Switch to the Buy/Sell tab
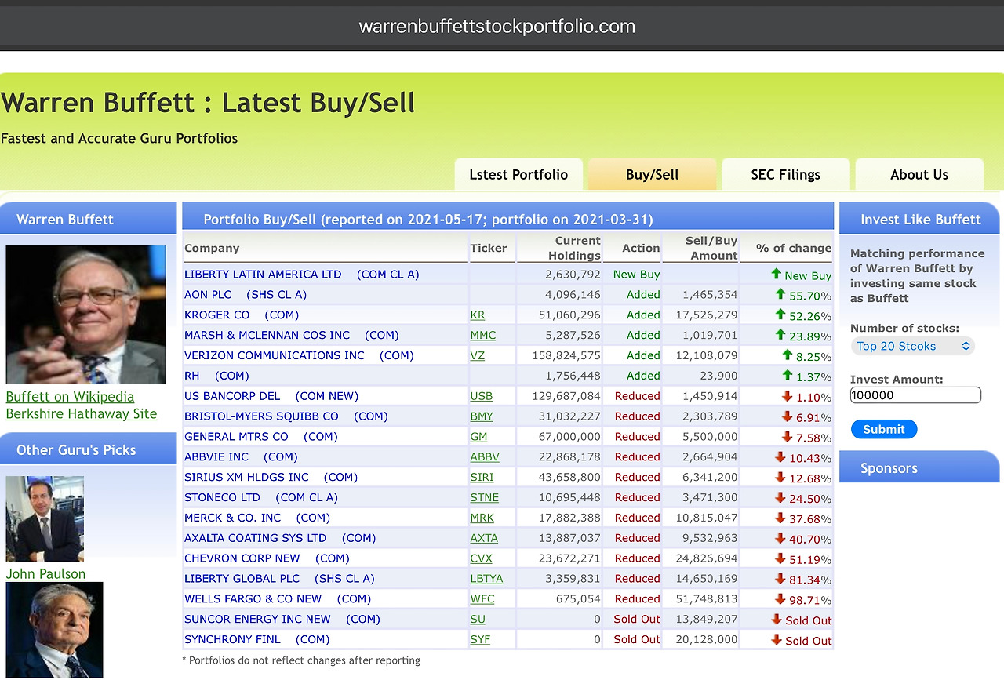The width and height of the screenshot is (1004, 680). coord(653,174)
